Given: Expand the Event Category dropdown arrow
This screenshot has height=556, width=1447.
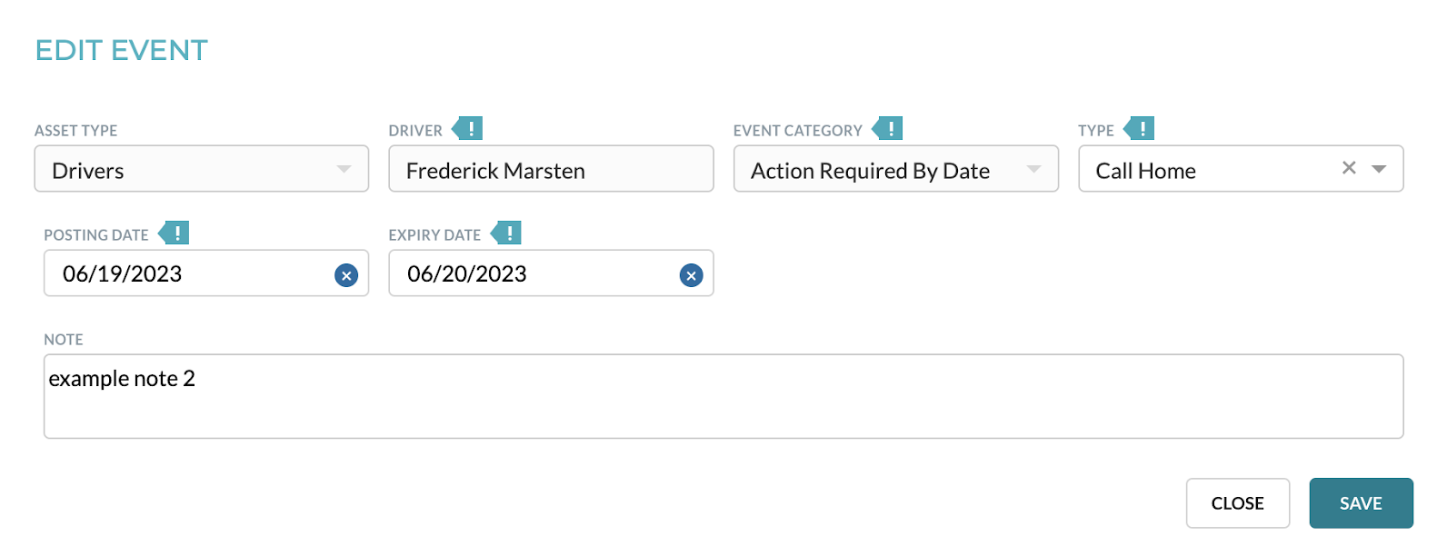Looking at the screenshot, I should (1033, 170).
